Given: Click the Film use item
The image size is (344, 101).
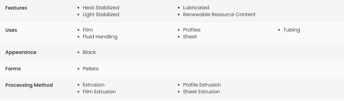Looking at the screenshot, I should 88,30.
